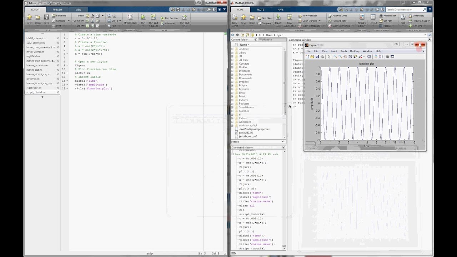Click Save Workspace icon in MATLAB
Viewport: 457px width, 257px height.
click(290, 17)
